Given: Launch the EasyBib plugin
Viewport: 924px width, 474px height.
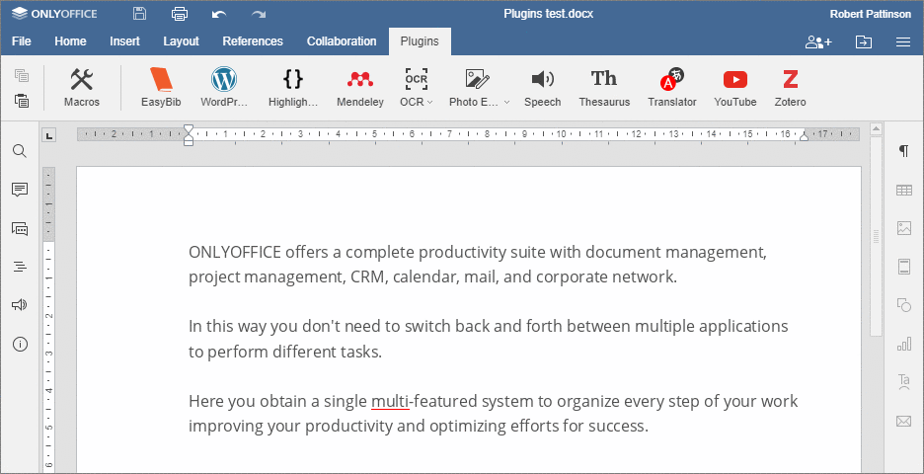Looking at the screenshot, I should coord(160,88).
